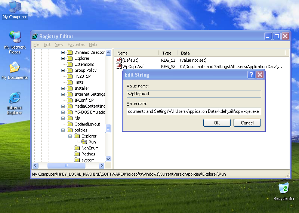299x213 pixels.
Task: Select the Ratings key in tree
Action: click(x=88, y=154)
